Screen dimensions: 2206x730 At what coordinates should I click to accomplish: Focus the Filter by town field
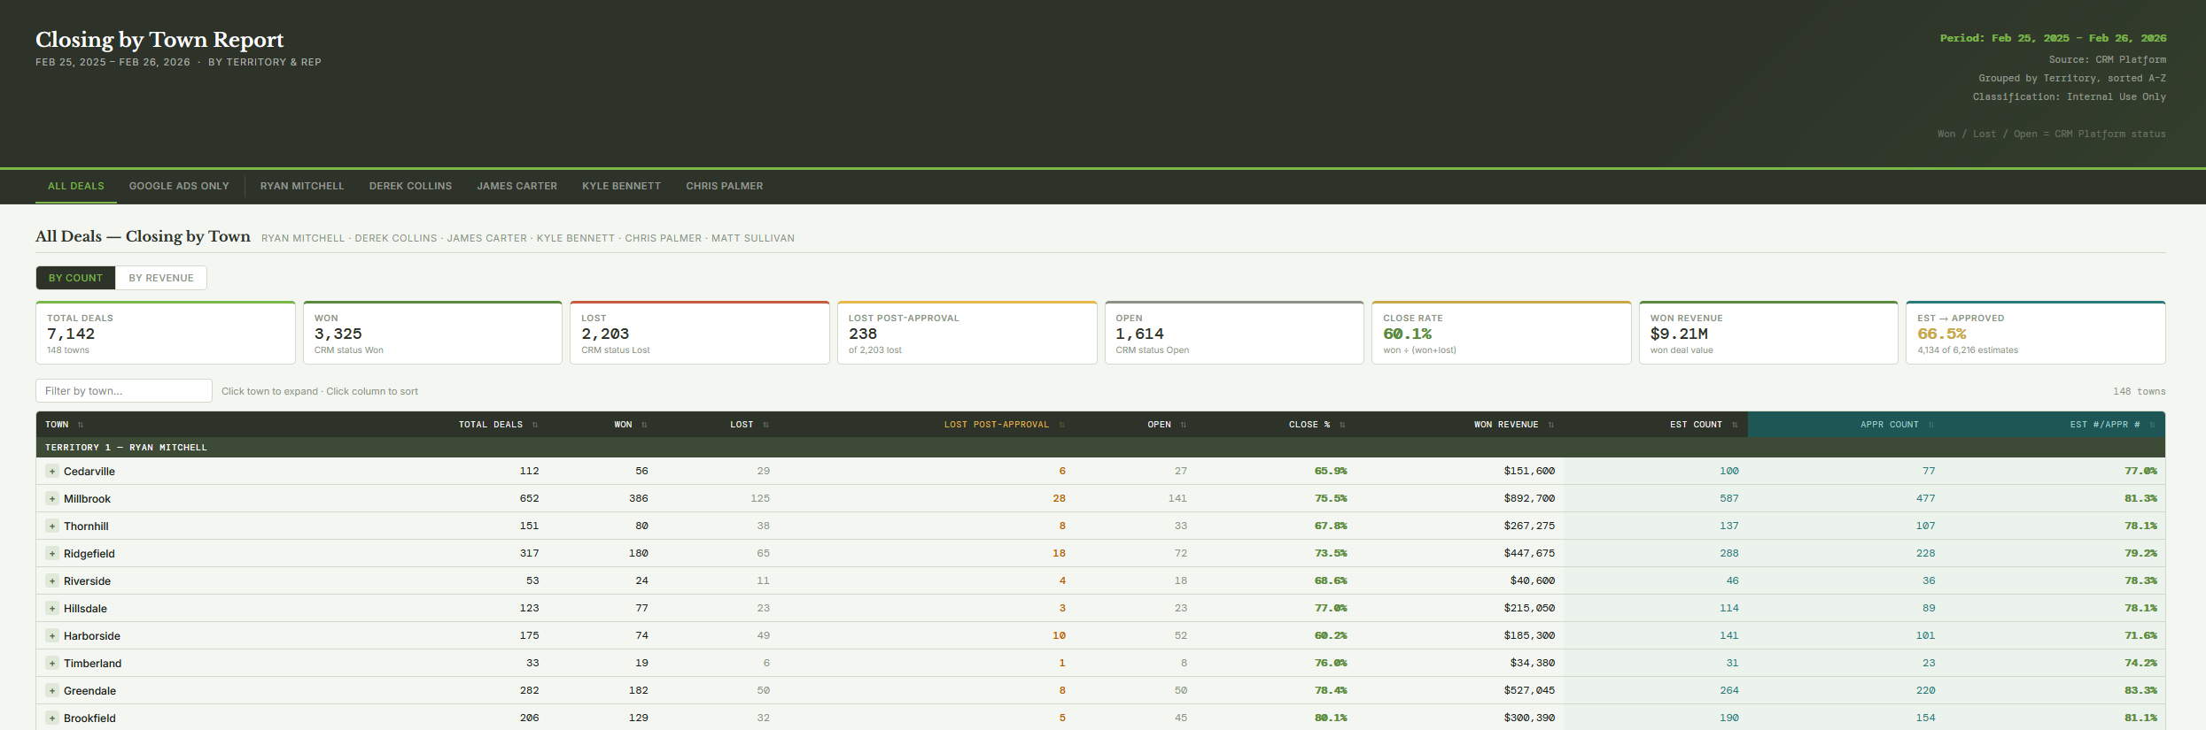(124, 391)
